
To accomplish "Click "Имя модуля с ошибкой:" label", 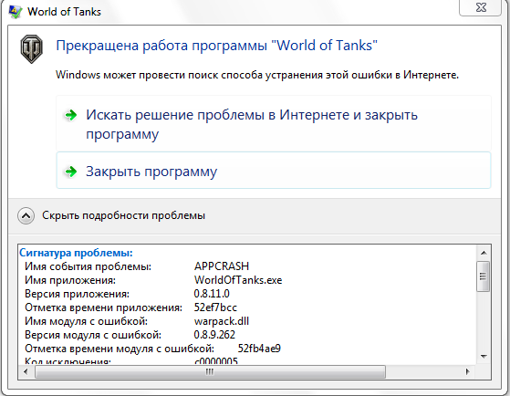I will point(86,321).
